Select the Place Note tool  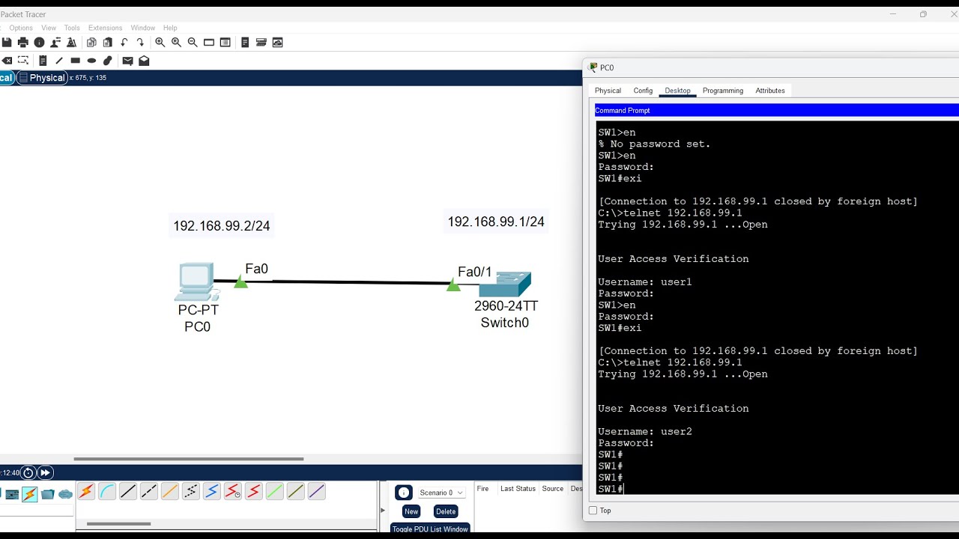[x=43, y=61]
